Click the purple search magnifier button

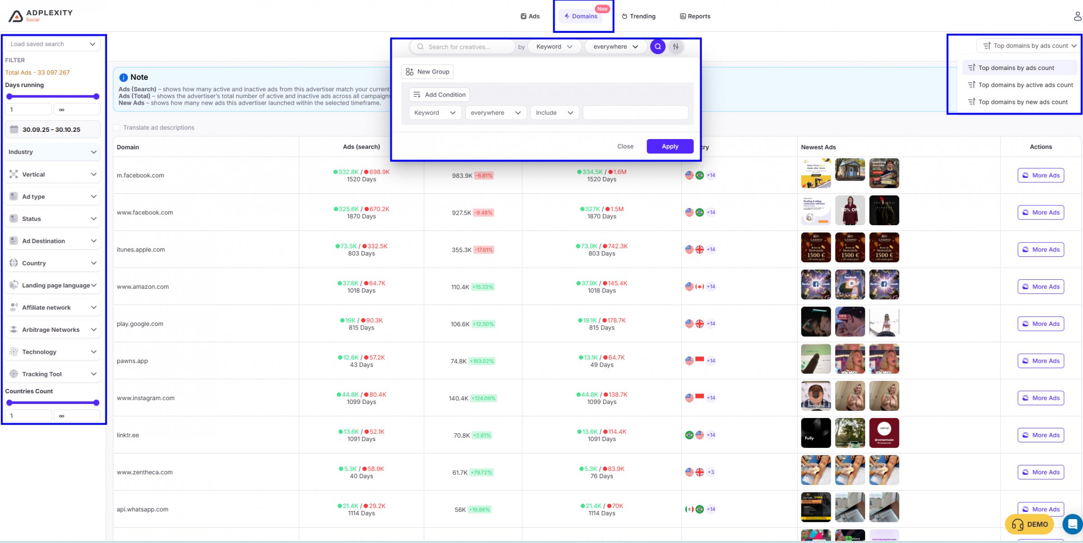click(657, 46)
